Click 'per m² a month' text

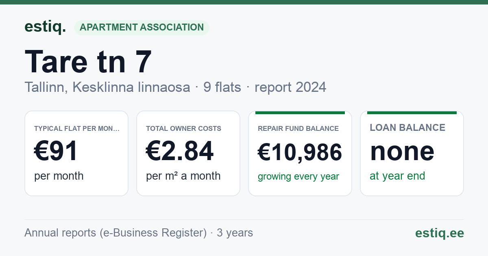183,176
